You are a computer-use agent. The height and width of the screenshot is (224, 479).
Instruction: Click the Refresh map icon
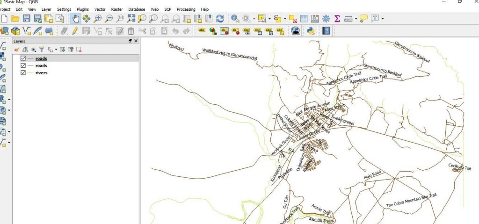coord(220,19)
